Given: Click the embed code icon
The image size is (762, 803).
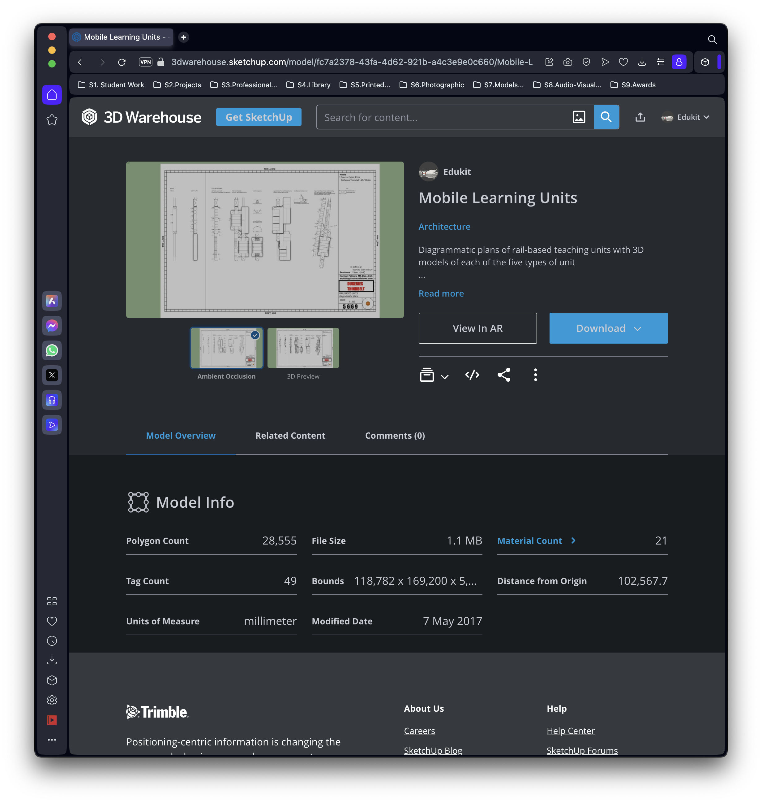Looking at the screenshot, I should (472, 374).
